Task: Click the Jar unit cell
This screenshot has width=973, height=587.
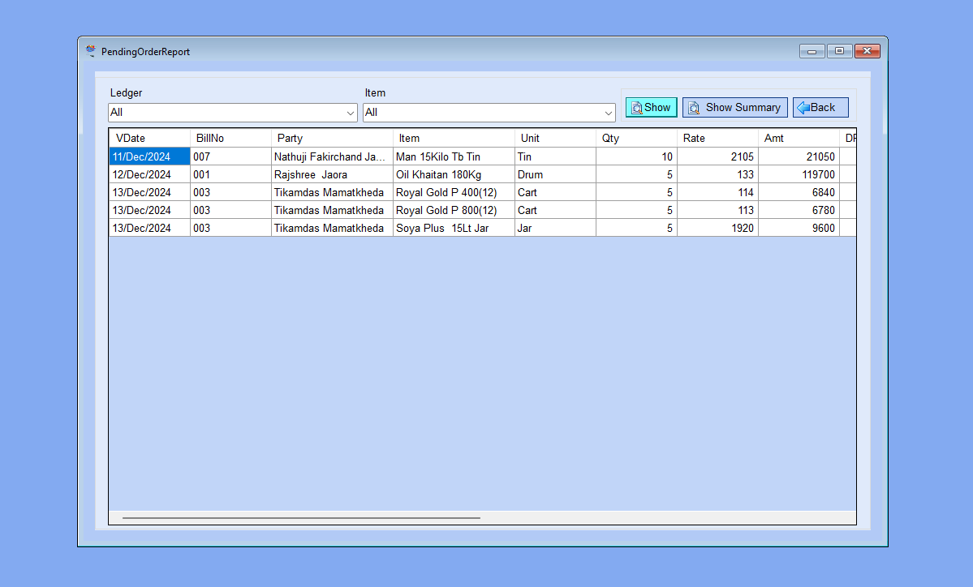Action: point(555,228)
